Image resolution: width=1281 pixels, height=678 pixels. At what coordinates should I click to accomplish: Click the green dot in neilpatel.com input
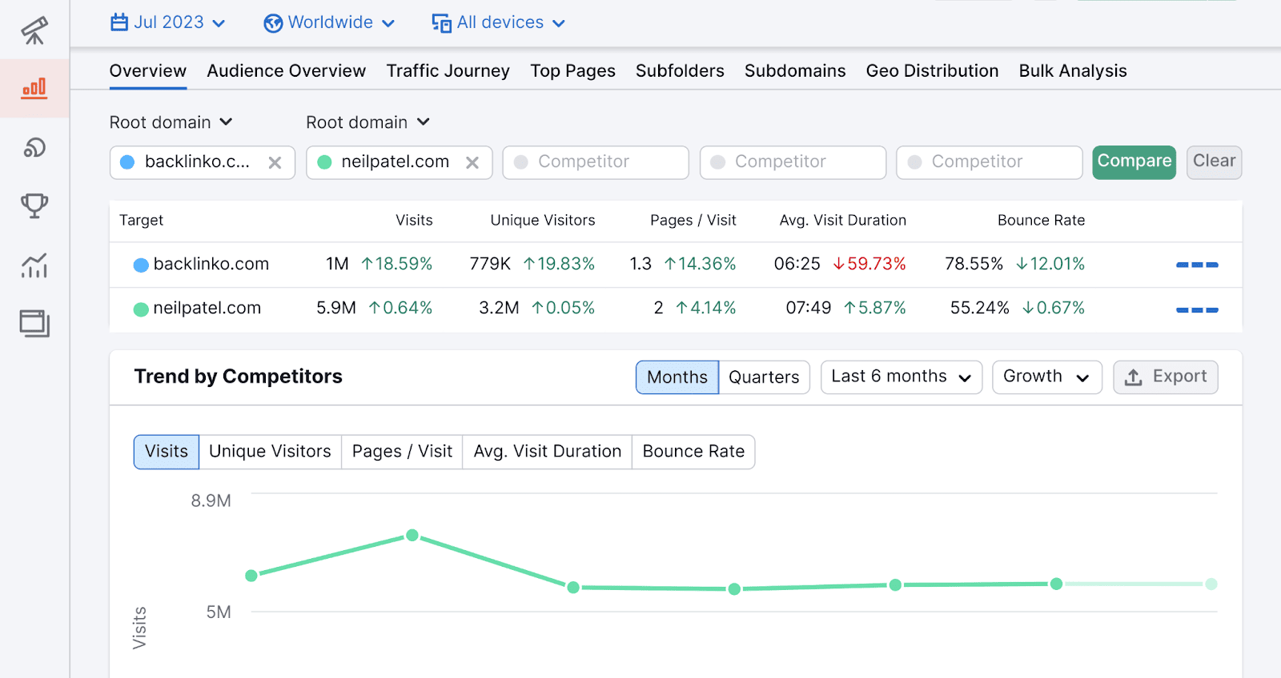point(324,162)
